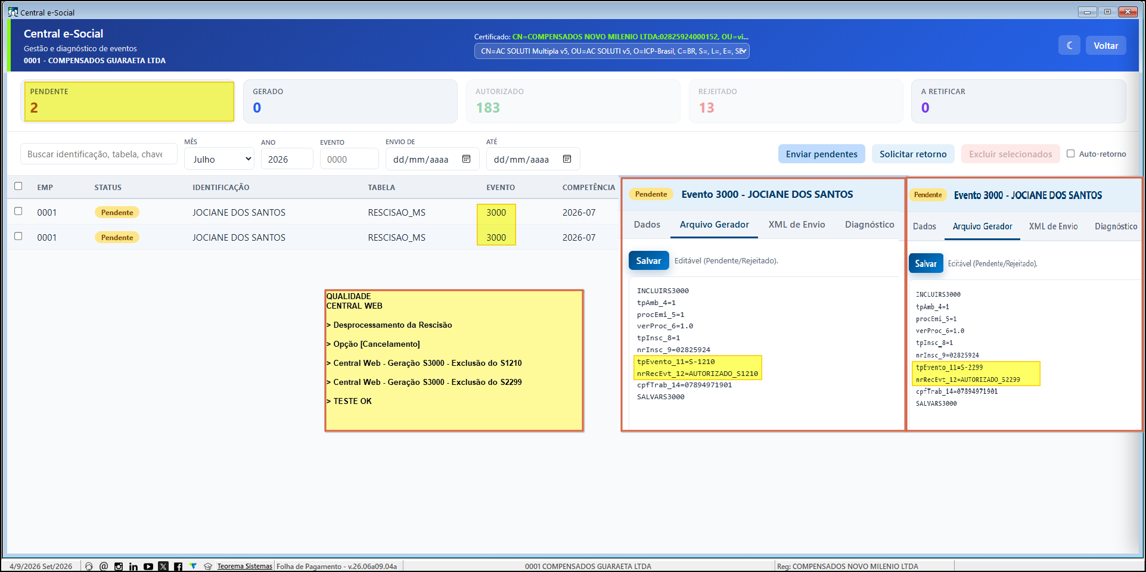Open the Facebook icon in status bar
Image resolution: width=1146 pixels, height=572 pixels.
[x=178, y=566]
